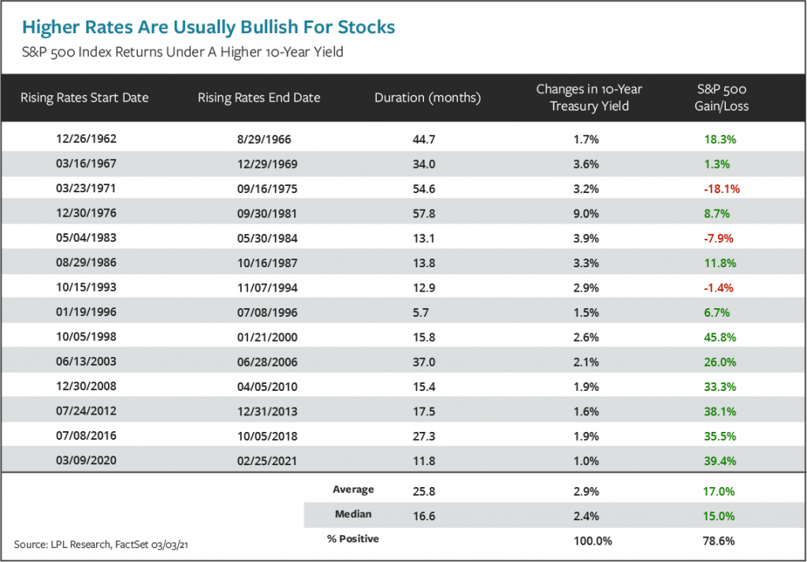Click the 02/25/2021 end date cell
The image size is (807, 562).
tap(258, 460)
